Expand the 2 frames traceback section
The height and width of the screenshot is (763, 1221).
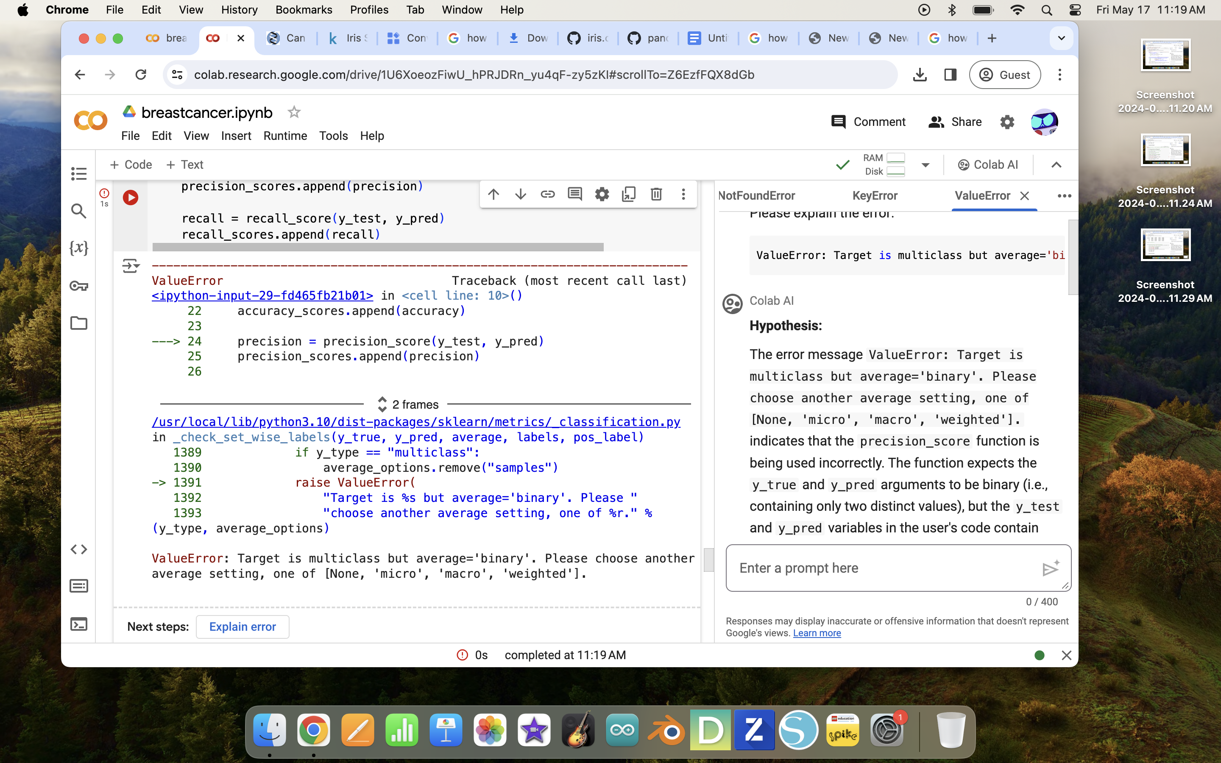pos(408,404)
